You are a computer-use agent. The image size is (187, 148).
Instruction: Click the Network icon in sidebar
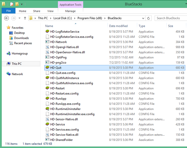point(8,74)
